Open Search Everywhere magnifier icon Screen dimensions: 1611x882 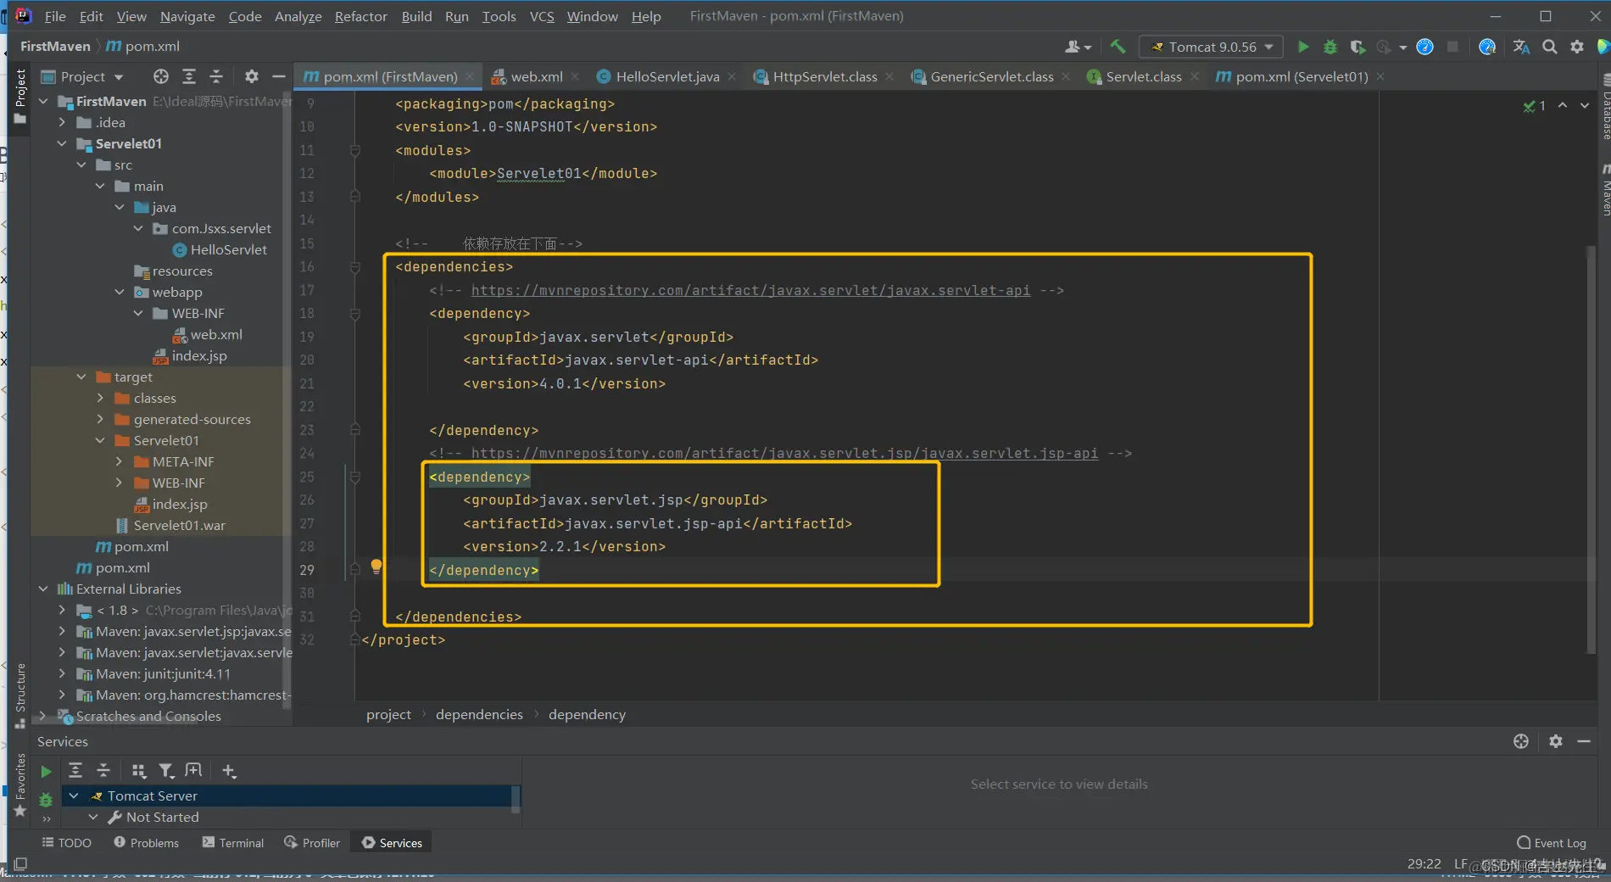[x=1550, y=47]
